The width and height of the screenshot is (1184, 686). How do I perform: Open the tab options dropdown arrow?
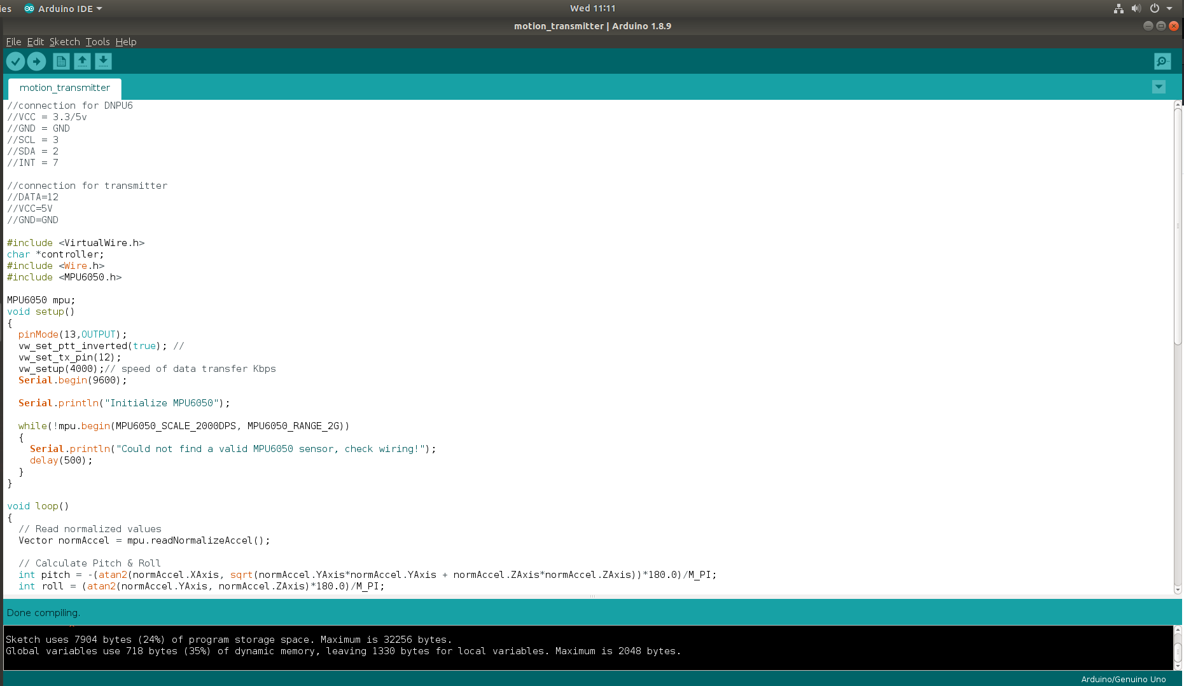point(1159,86)
